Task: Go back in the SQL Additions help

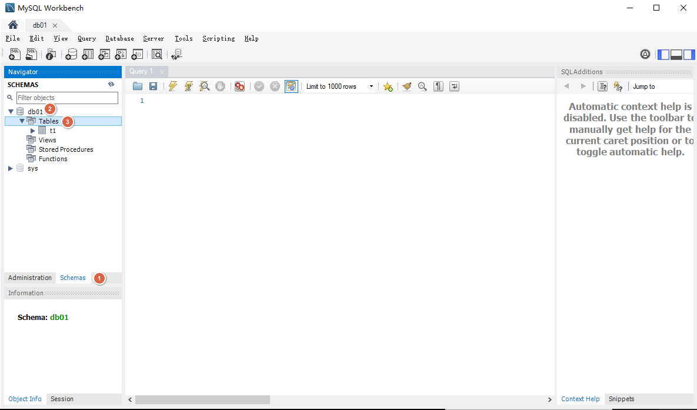Action: 567,86
